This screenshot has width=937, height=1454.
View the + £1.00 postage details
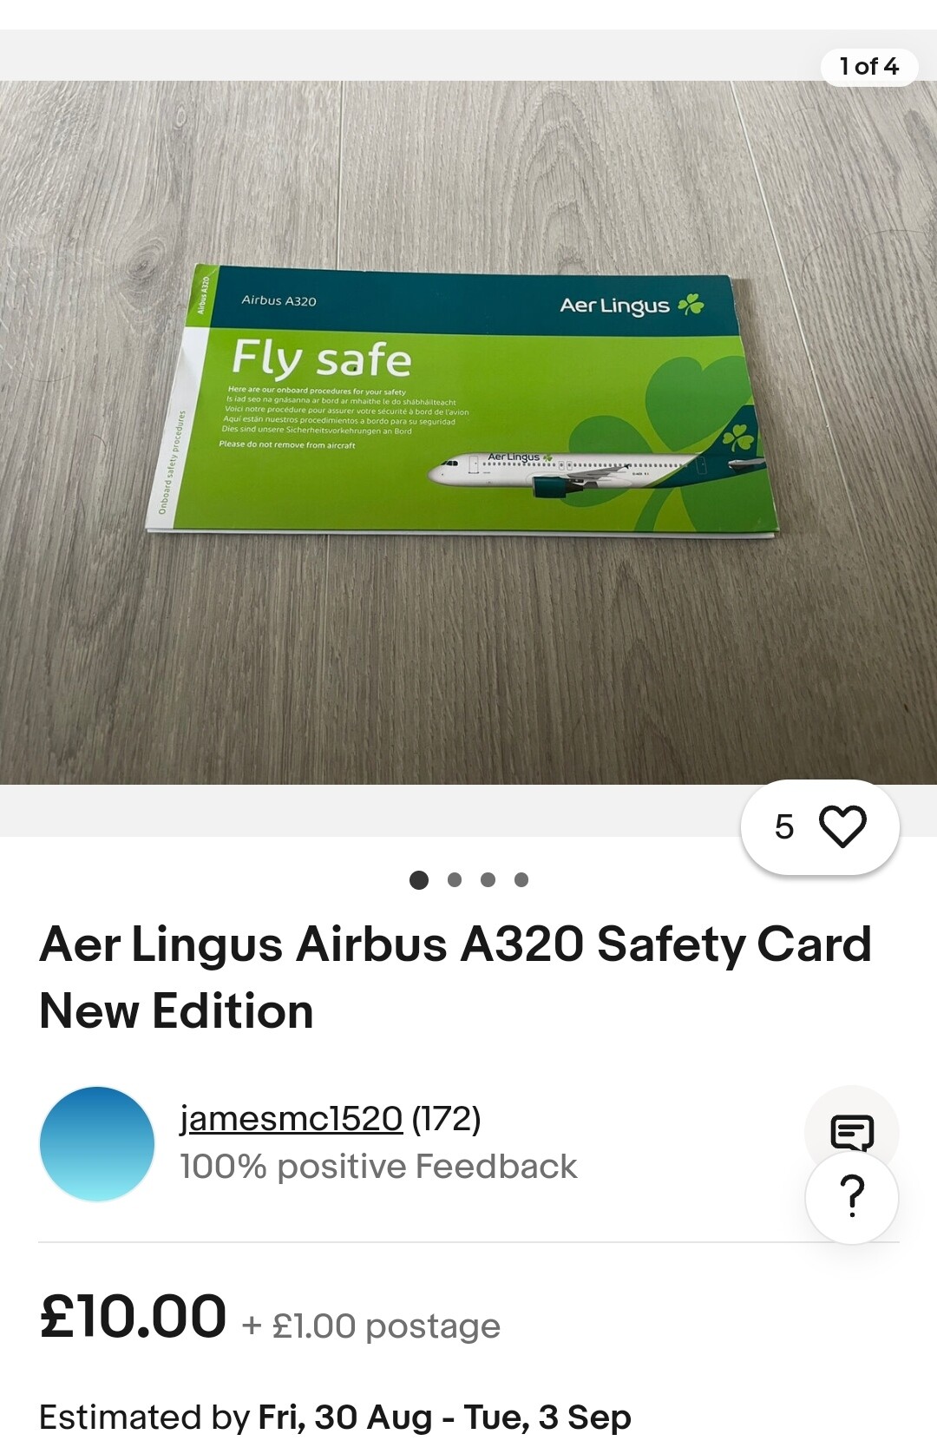point(371,1326)
